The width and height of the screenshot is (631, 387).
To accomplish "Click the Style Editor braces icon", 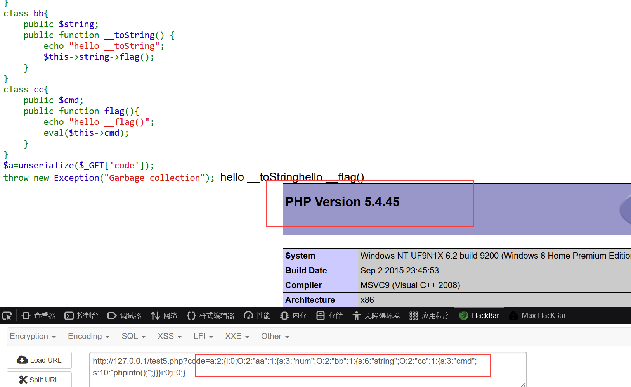I will coord(191,316).
